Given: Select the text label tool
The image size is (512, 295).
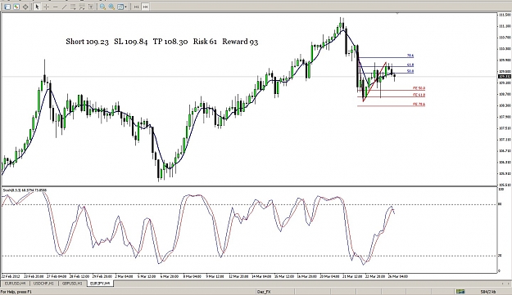Looking at the screenshot, I should [91, 7].
